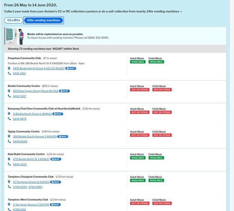The height and width of the screenshot is (211, 234).
Task: Select the 24hr vending machines tab
Action: tap(43, 20)
